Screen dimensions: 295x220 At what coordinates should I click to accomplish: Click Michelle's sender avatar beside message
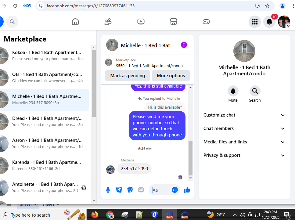point(110,170)
